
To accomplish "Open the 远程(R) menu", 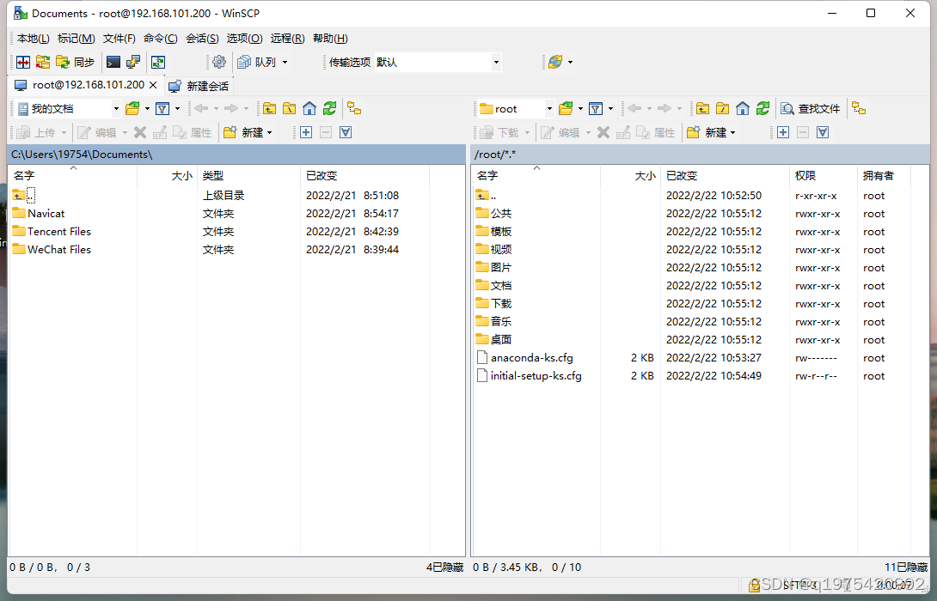I will 287,38.
